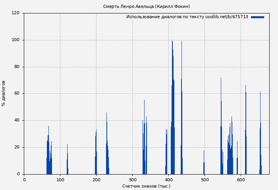Click the x-axis tick label 500
This screenshot has height=190, width=278.
[205, 180]
